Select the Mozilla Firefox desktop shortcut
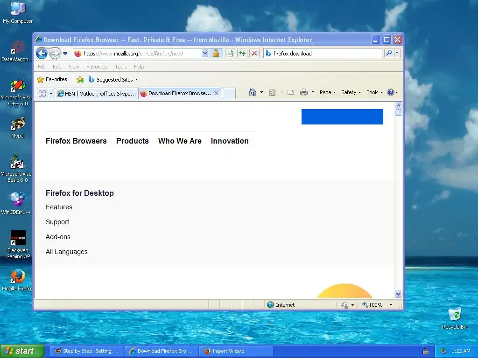 tap(17, 280)
